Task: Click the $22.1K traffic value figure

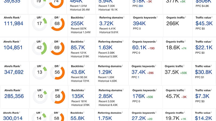Action: (x=204, y=48)
